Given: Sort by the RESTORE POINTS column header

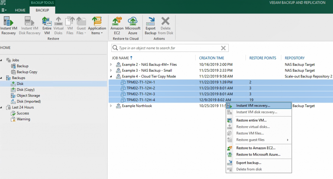Looking at the screenshot, I should click(263, 58).
